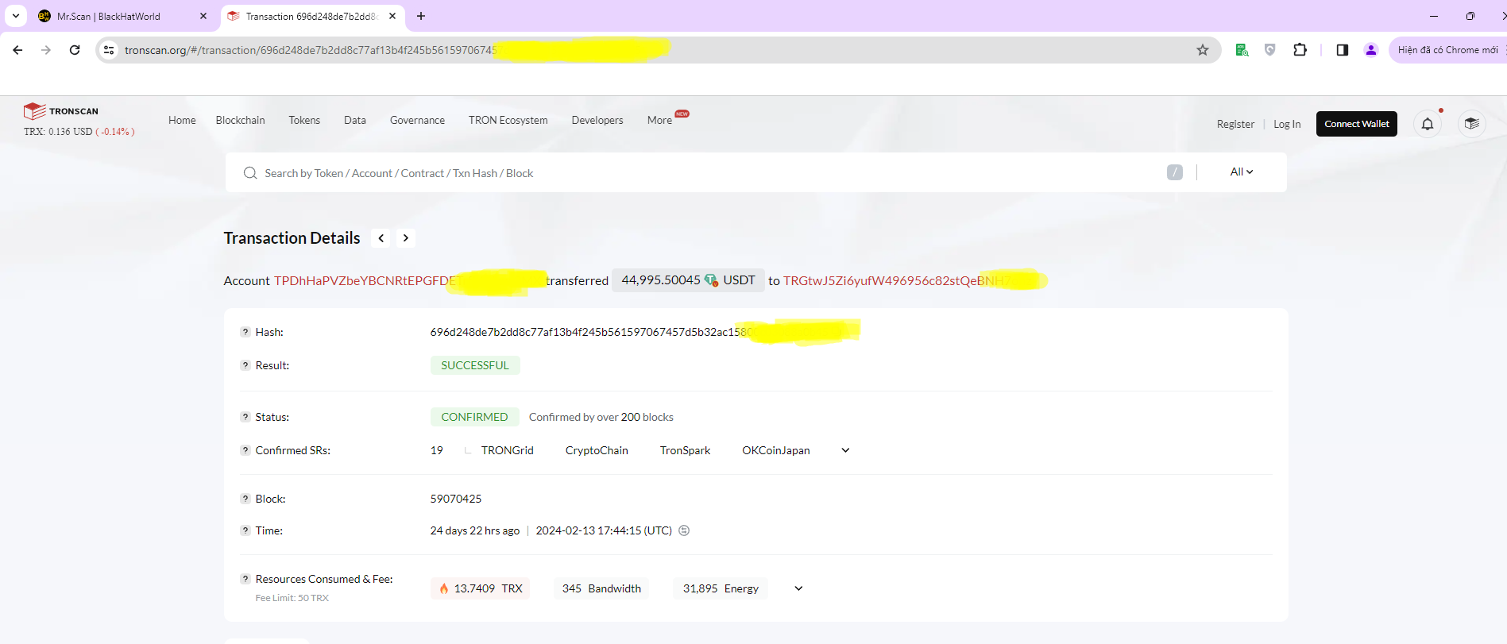The width and height of the screenshot is (1507, 644).
Task: Close the Mr.Scan BlackHatWorld tab
Action: [x=203, y=16]
